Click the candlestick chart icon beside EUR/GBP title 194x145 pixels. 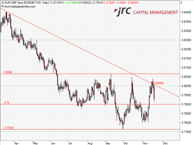click(x=2, y=2)
